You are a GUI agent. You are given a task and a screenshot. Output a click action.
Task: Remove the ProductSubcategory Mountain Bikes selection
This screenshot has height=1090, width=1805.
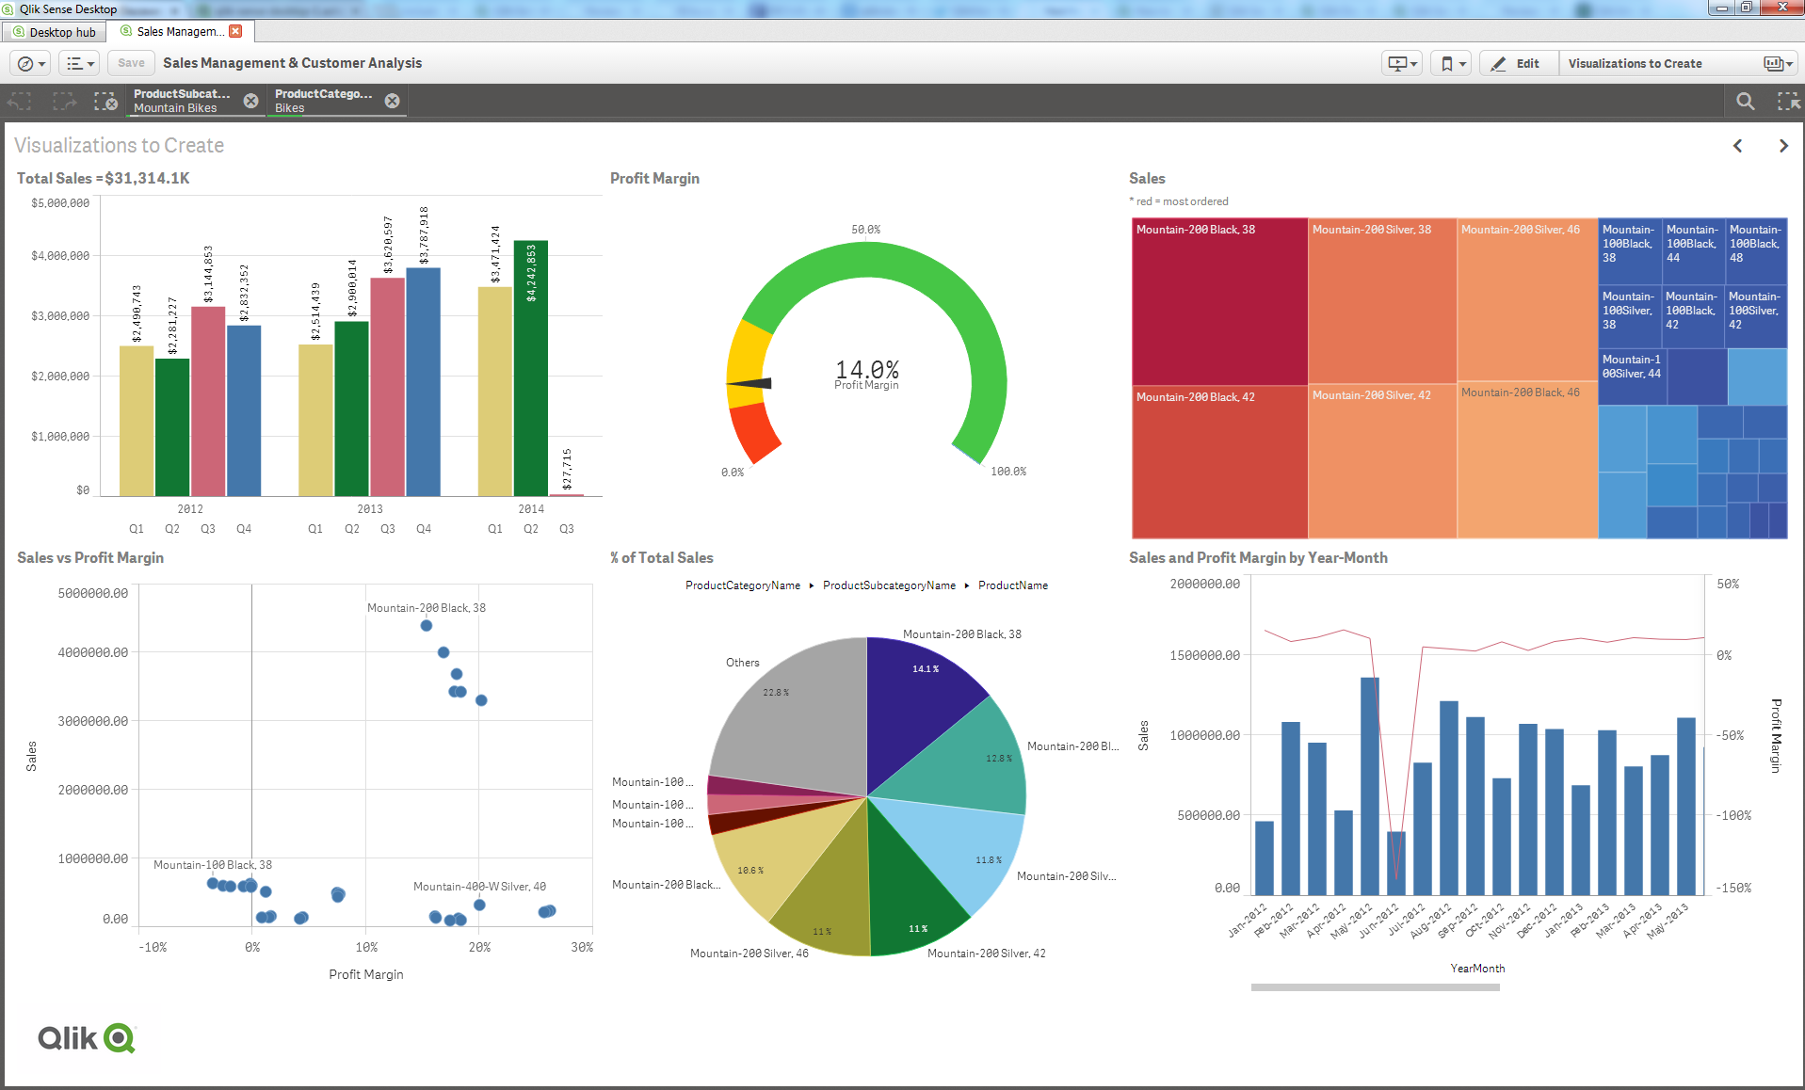[250, 101]
